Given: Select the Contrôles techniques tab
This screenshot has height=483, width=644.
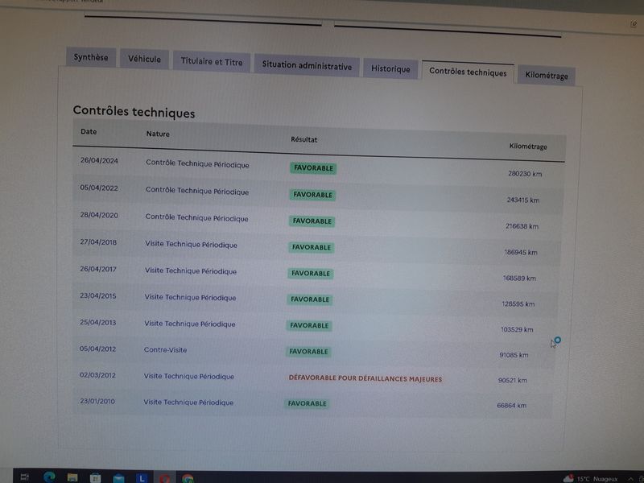Looking at the screenshot, I should 468,72.
